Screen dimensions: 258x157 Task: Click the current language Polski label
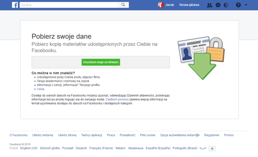14,148
